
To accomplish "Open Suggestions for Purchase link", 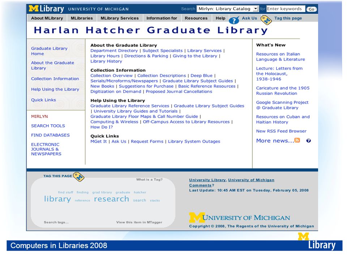I will [146, 86].
